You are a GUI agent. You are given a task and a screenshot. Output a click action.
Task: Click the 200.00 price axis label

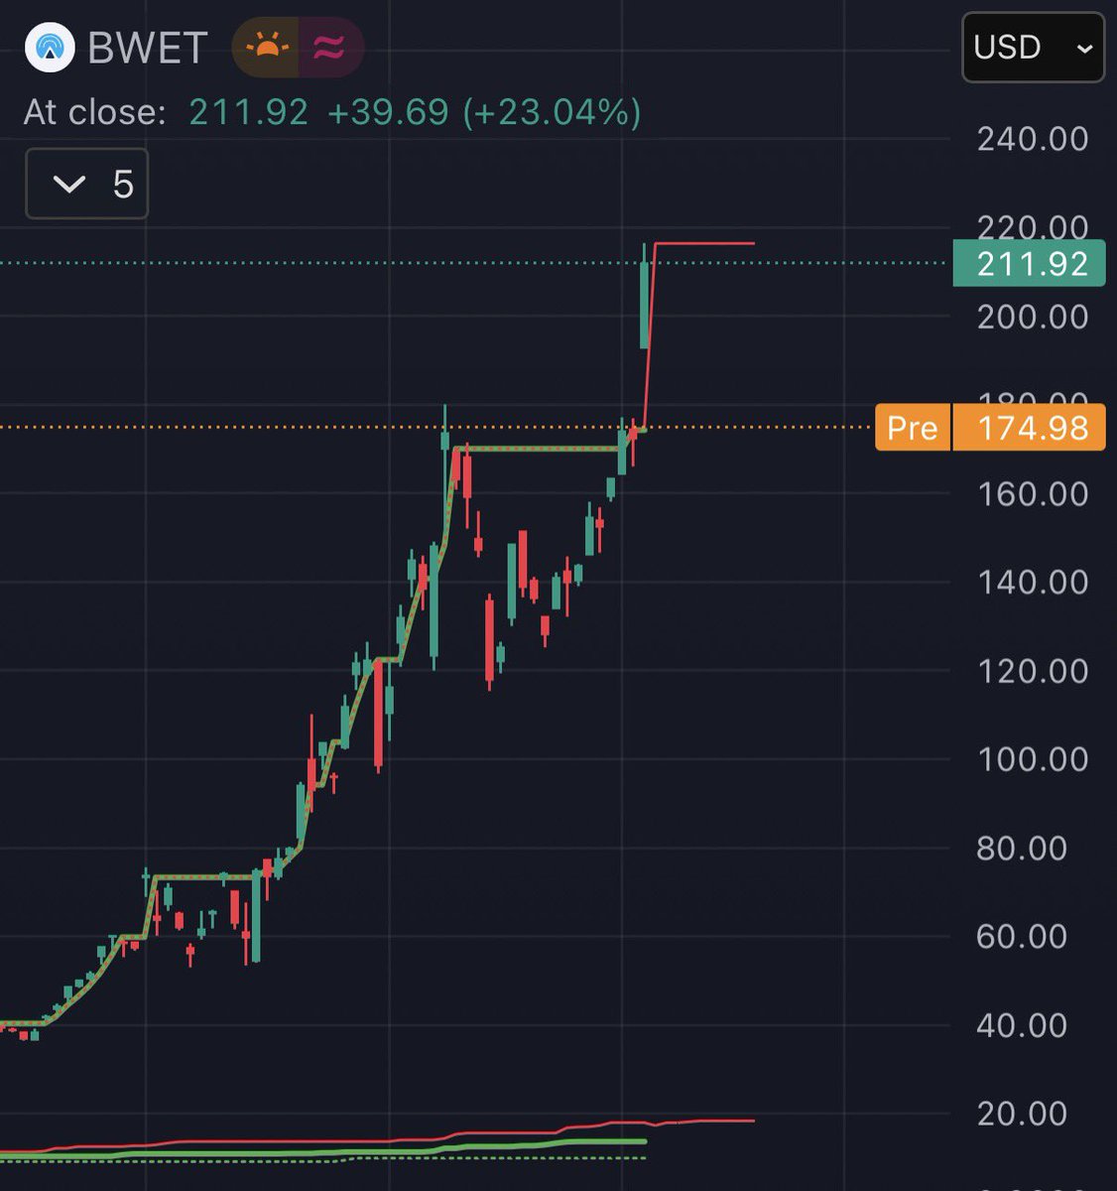1033,317
